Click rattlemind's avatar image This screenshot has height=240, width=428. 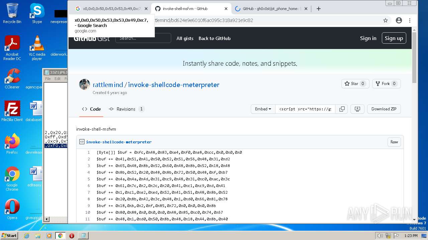(x=85, y=84)
